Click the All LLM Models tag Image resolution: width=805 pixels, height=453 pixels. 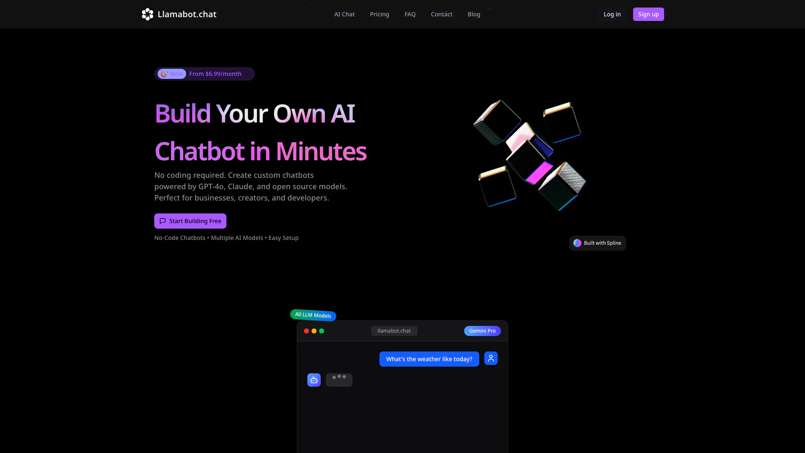point(313,315)
